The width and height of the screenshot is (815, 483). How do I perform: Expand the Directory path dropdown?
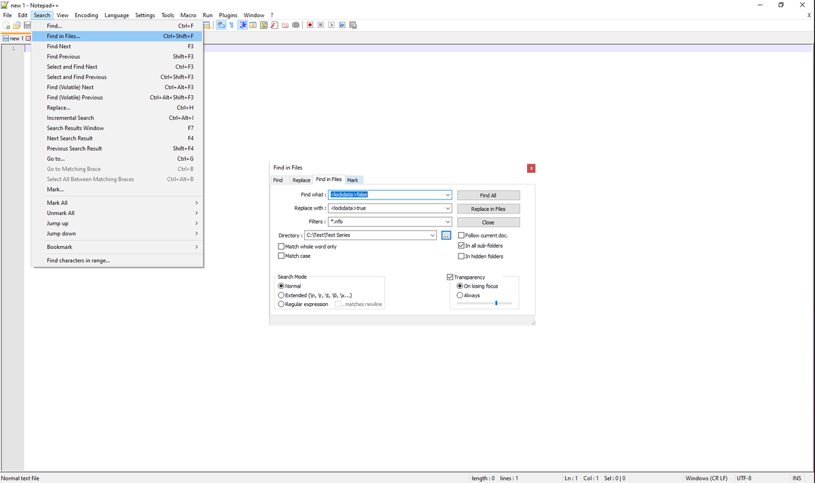click(x=433, y=235)
